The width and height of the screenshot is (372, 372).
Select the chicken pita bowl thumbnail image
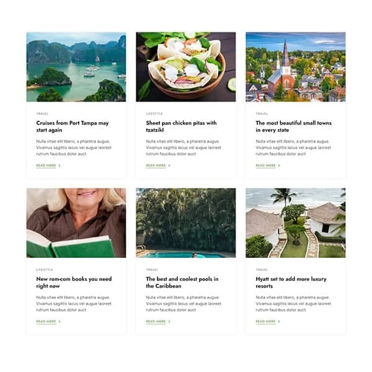point(186,67)
